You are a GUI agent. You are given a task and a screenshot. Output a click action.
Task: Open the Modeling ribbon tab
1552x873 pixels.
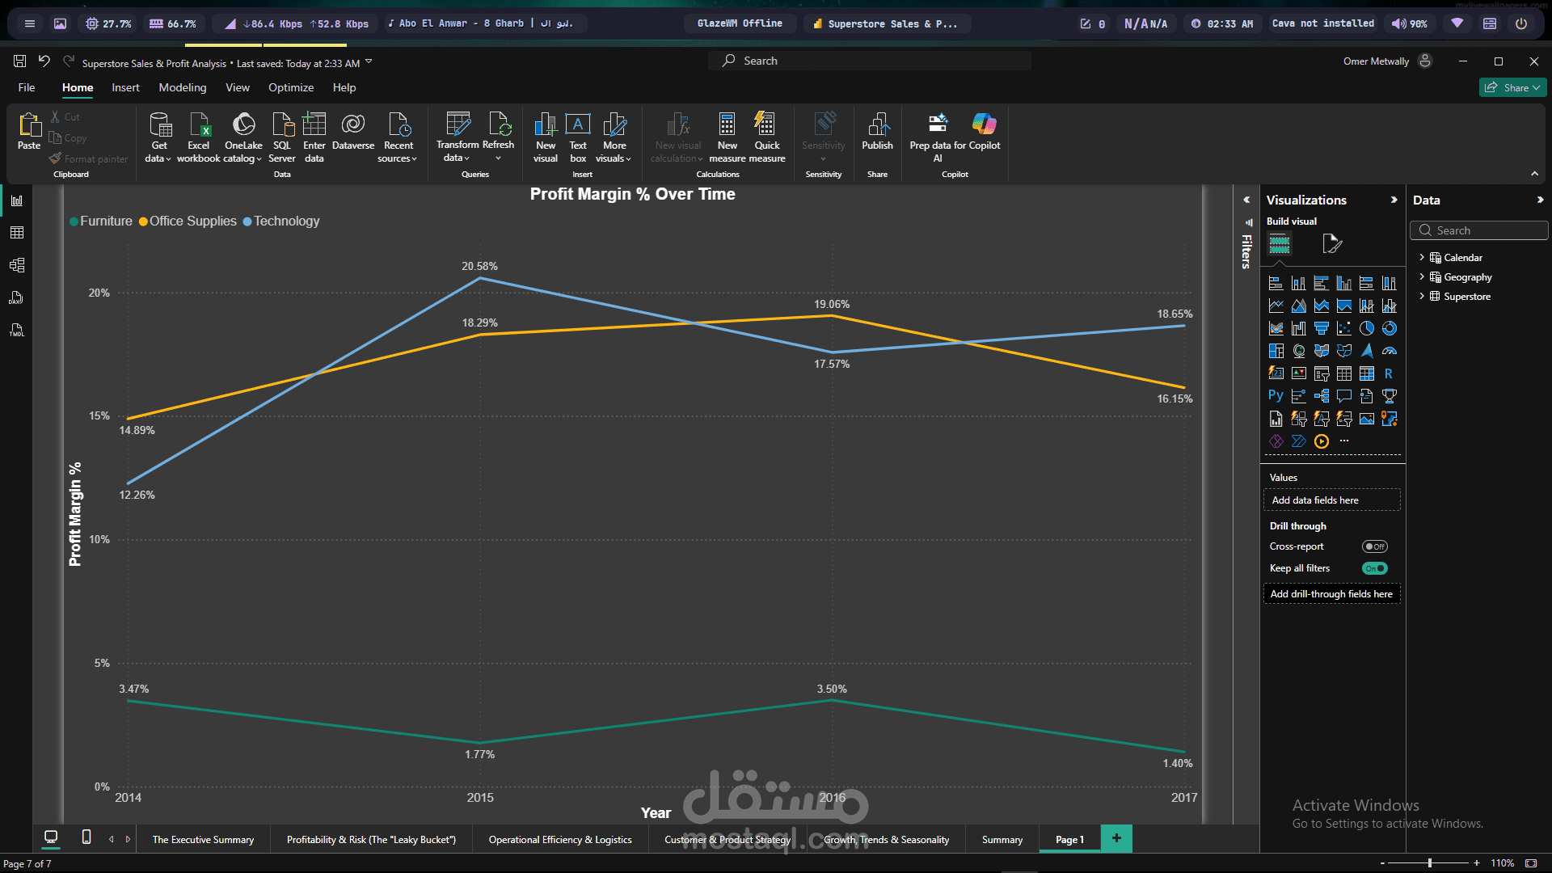(182, 87)
